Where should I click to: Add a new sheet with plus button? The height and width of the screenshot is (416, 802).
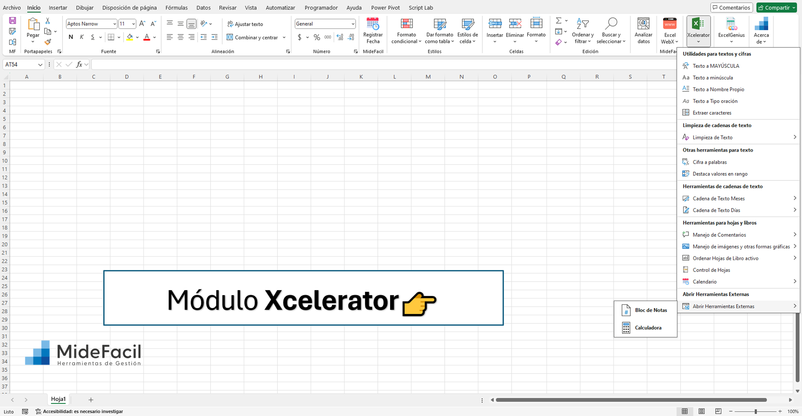click(x=91, y=400)
